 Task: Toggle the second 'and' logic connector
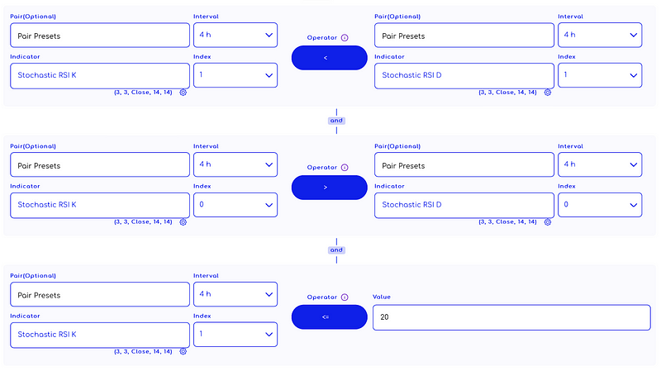336,250
